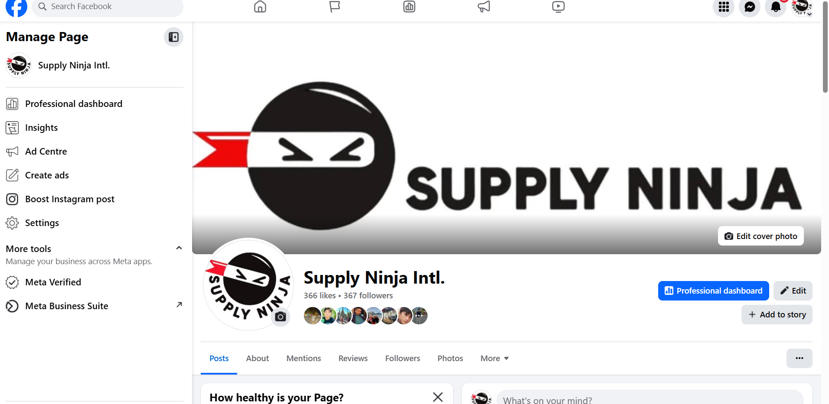Open the notifications bell
The width and height of the screenshot is (829, 404).
776,7
